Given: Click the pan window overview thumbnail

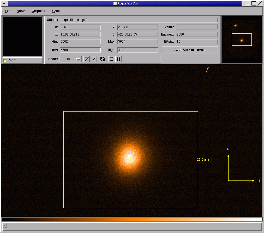Looking at the screenshot, I should coord(242,40).
